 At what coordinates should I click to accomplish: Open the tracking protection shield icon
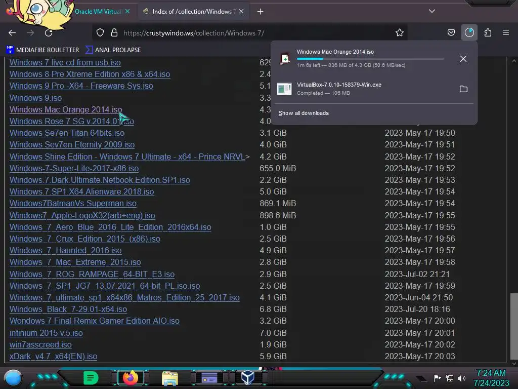100,33
